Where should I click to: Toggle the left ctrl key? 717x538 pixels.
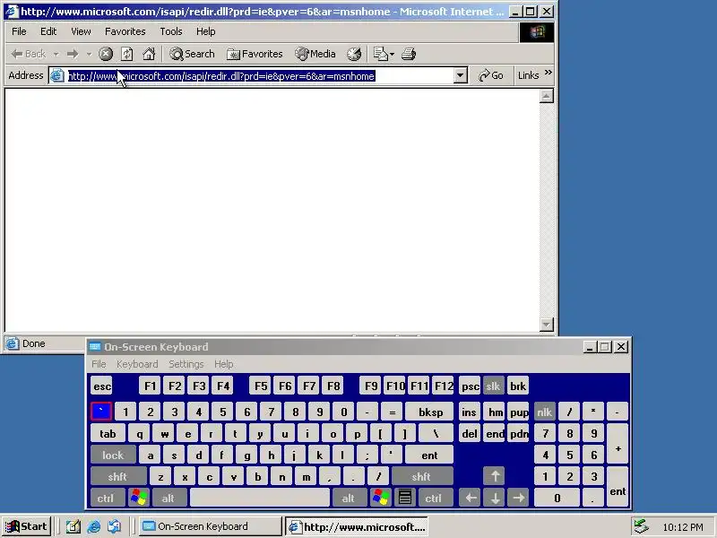click(106, 498)
